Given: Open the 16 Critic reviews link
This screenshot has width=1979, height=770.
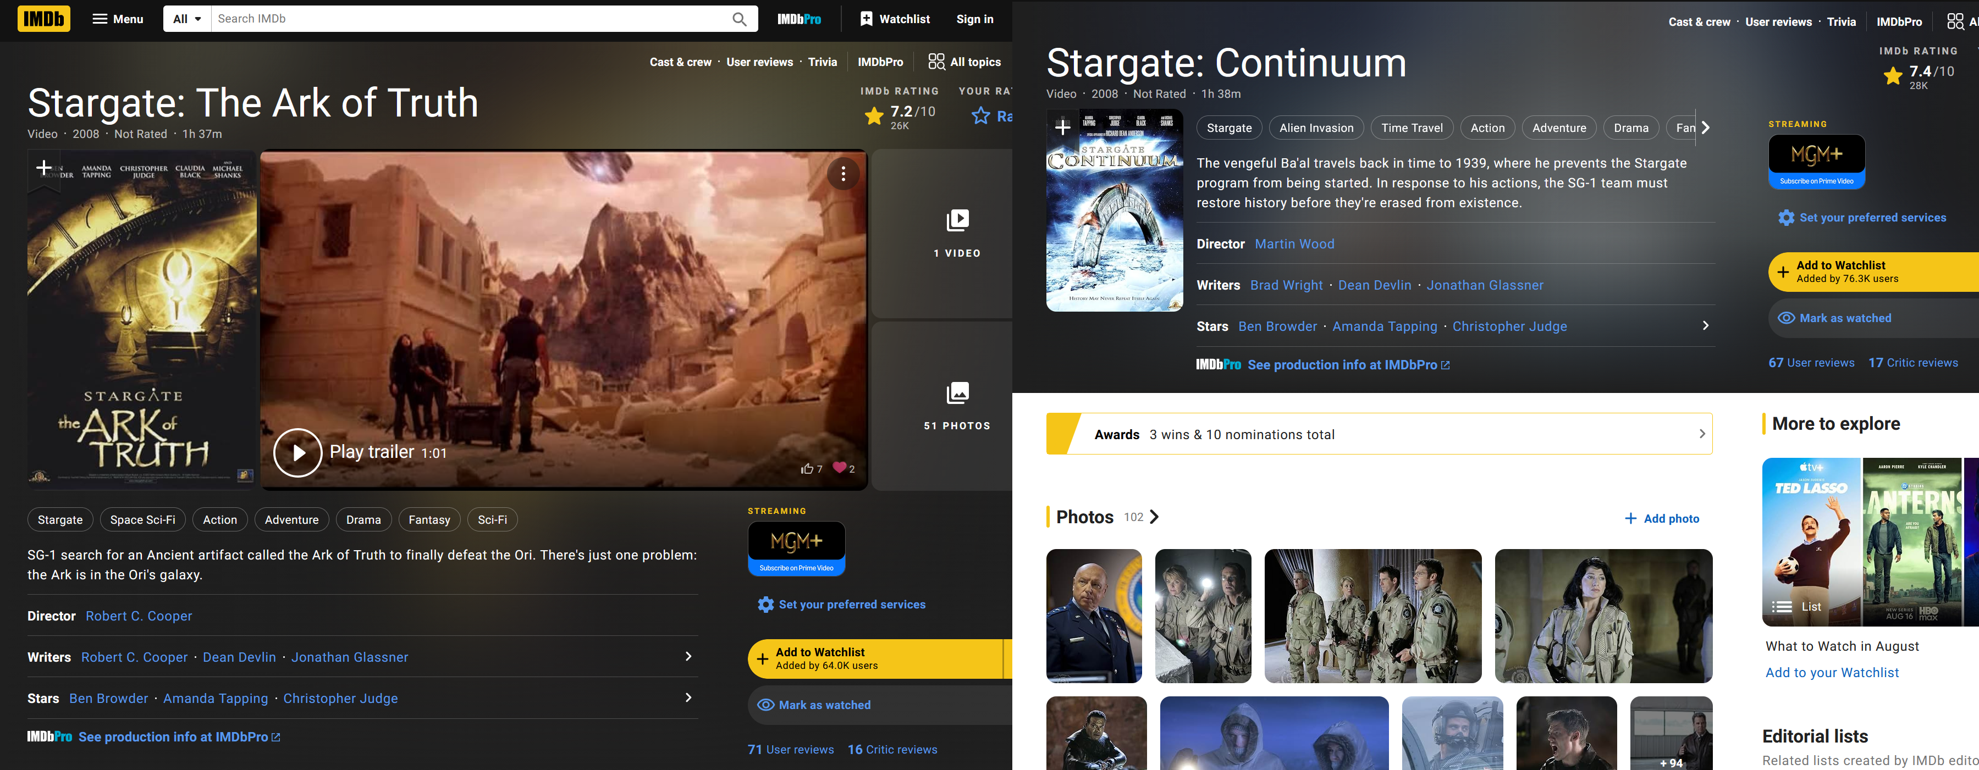Looking at the screenshot, I should (892, 749).
